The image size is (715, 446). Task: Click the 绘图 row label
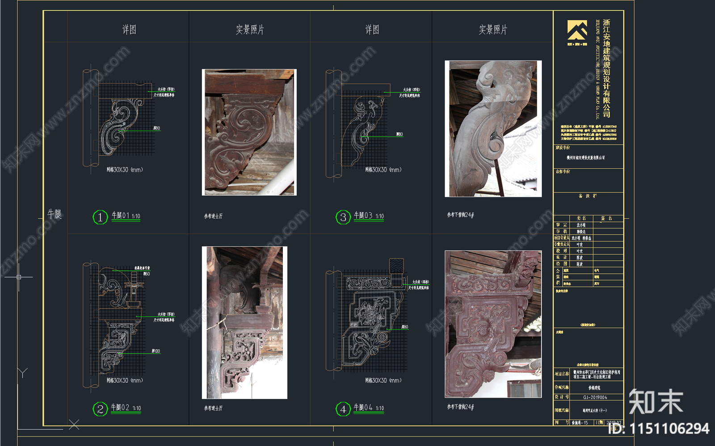(561, 264)
